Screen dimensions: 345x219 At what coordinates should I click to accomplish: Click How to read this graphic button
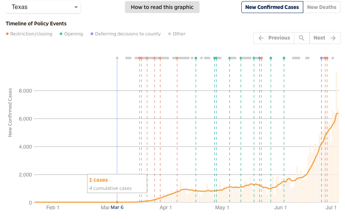pos(162,7)
